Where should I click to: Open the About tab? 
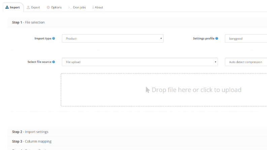(98, 7)
